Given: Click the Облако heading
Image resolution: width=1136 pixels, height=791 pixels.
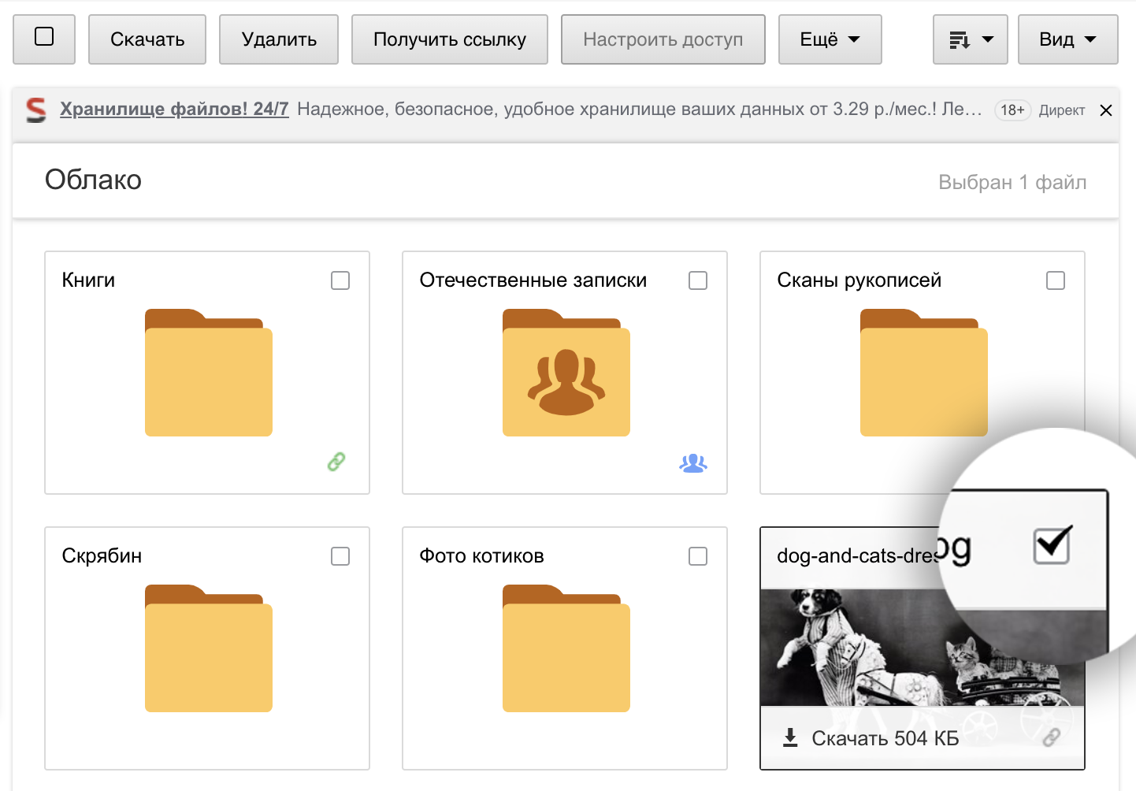Looking at the screenshot, I should (93, 180).
